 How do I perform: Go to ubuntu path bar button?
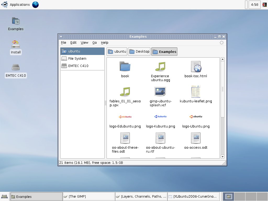(117, 52)
